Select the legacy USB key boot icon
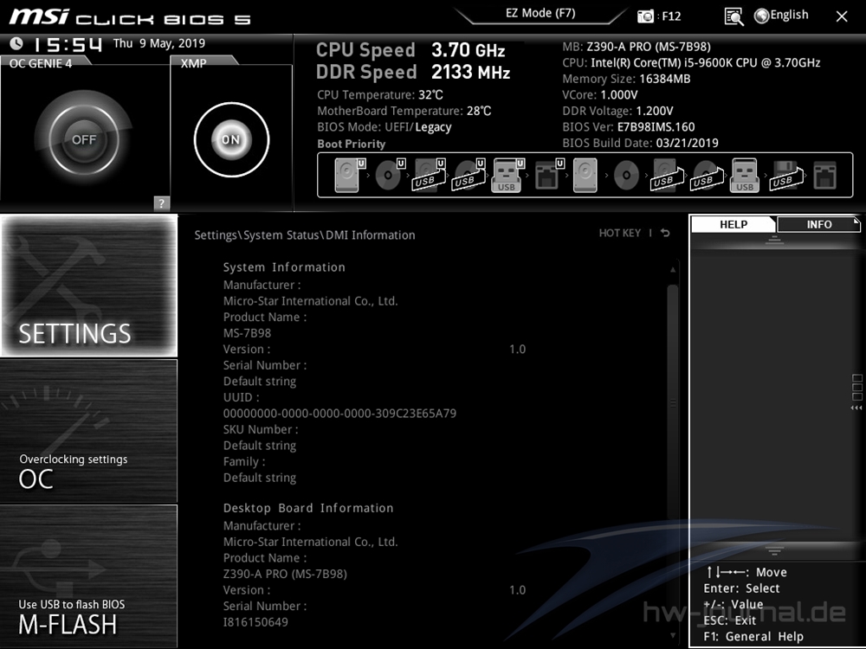Viewport: 866px width, 649px height. 745,175
